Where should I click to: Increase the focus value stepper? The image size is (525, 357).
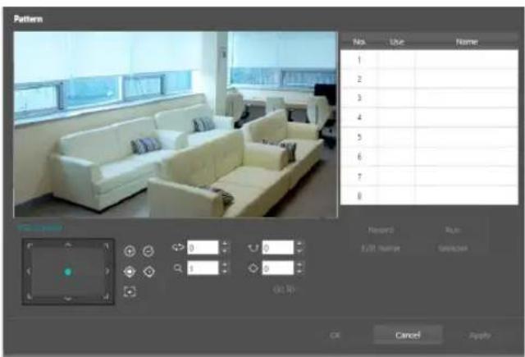(x=299, y=264)
